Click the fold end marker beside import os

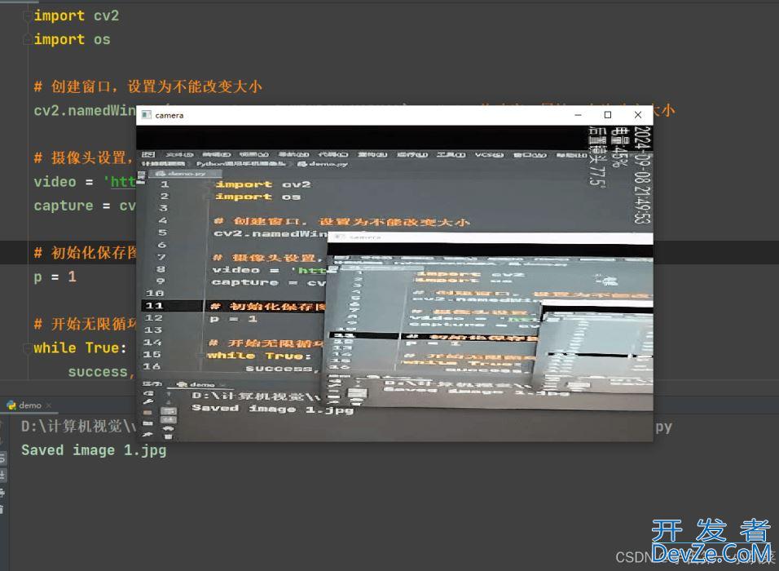tap(28, 40)
